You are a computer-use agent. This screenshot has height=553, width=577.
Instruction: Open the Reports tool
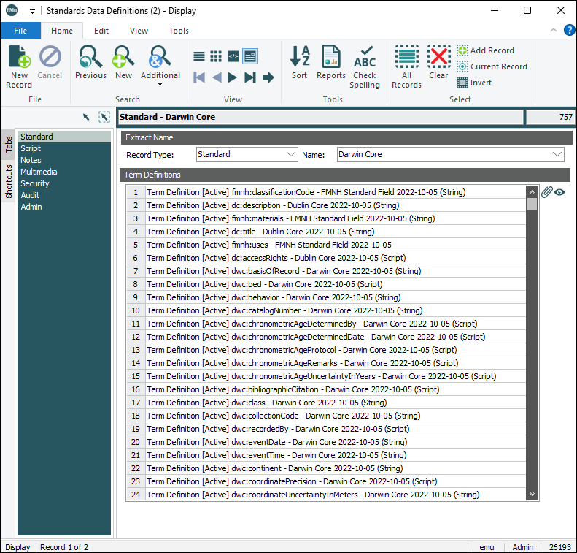(331, 58)
